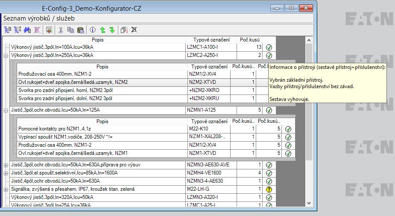
Task: Click green check status for M22-K10
Action: 288,129
